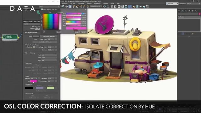The image size is (201, 113).
Task: Switch to the Modify command panel tab
Action: (x=182, y=11)
